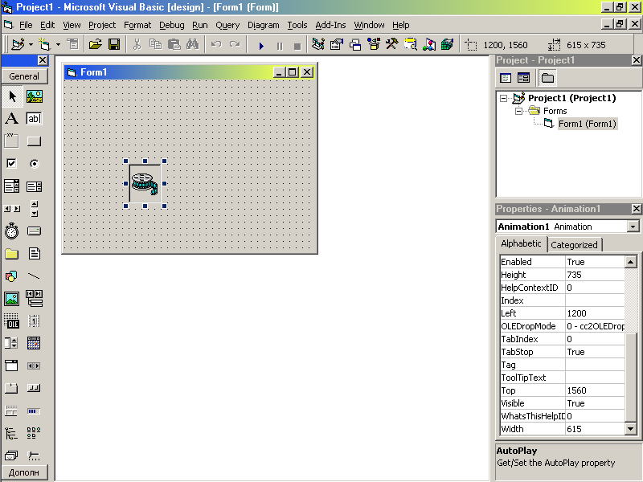Screen dimensions: 643x482
Task: Open the Menu Editor from toolbar
Action: click(73, 44)
